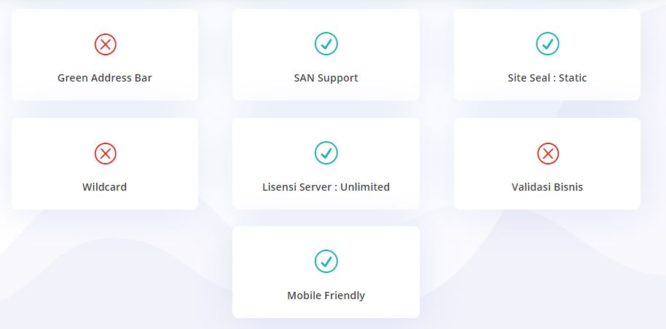Image resolution: width=666 pixels, height=329 pixels.
Task: Click the red cross icon above Wildcard
Action: pyautogui.click(x=105, y=154)
